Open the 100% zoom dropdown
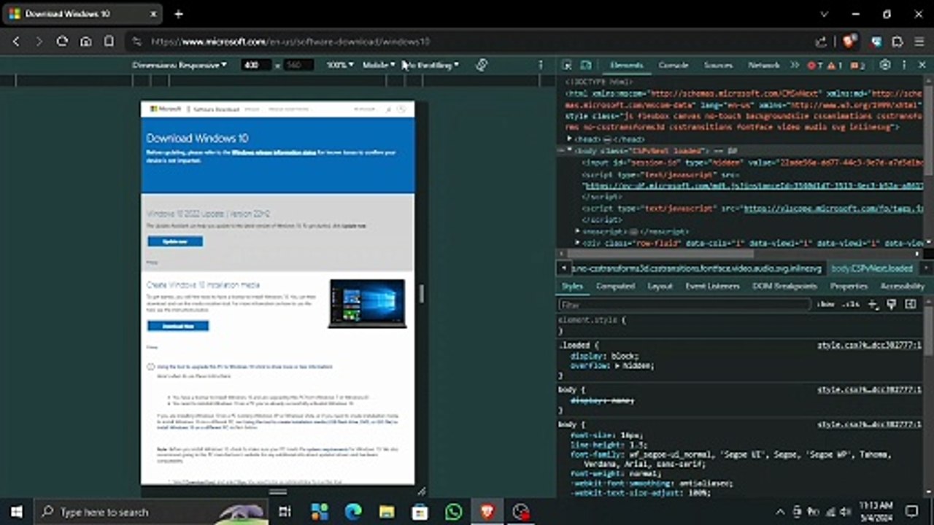 339,65
